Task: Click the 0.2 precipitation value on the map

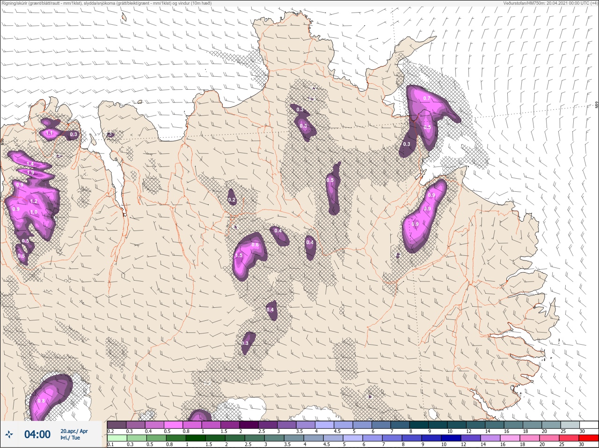Action: (x=232, y=200)
